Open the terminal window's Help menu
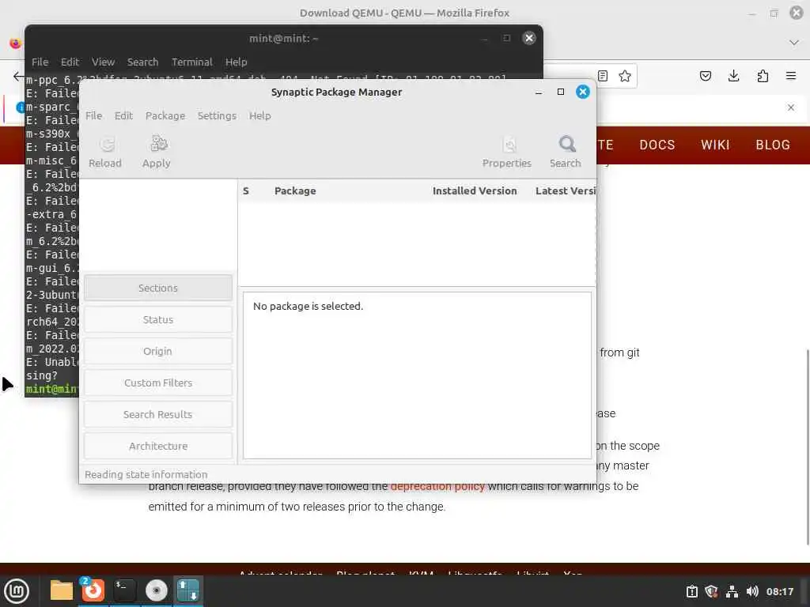This screenshot has height=607, width=810. pos(236,62)
